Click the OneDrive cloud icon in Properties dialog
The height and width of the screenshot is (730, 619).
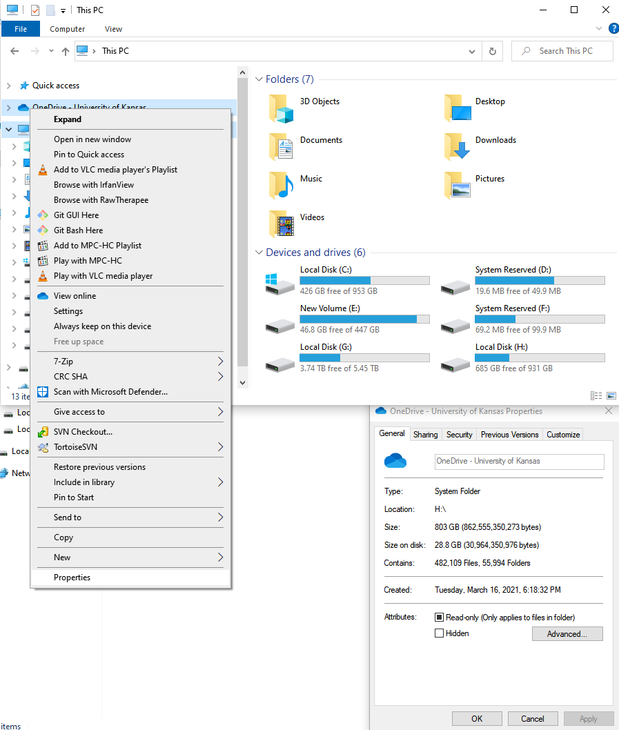click(395, 461)
